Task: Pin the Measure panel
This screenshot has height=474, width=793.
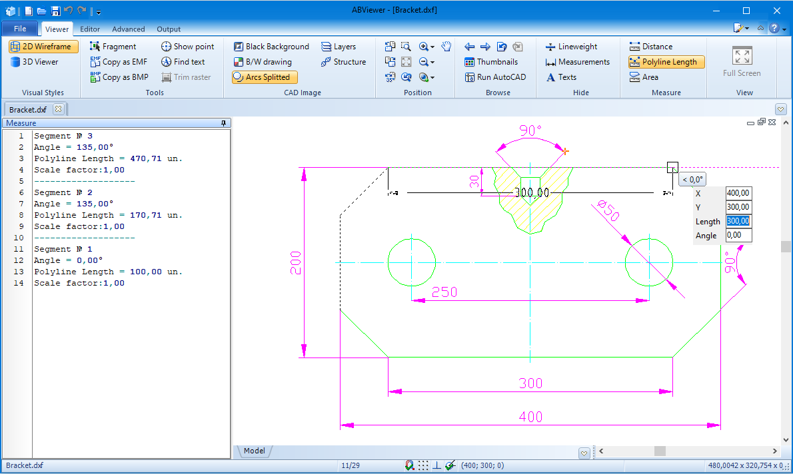Action: [223, 123]
